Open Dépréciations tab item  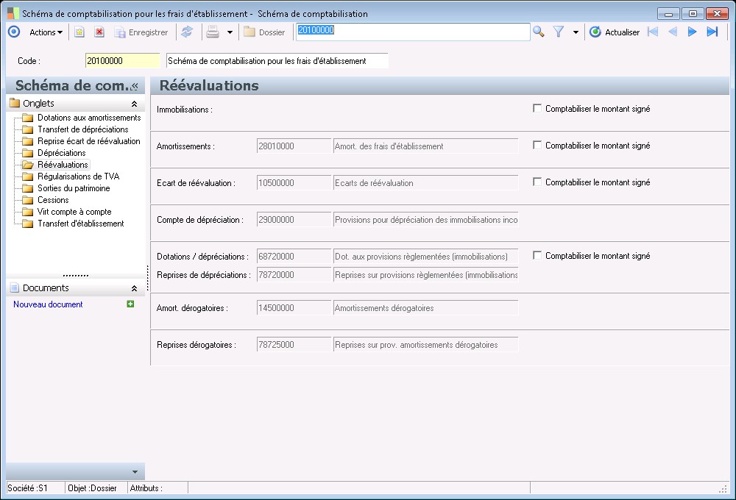point(62,153)
